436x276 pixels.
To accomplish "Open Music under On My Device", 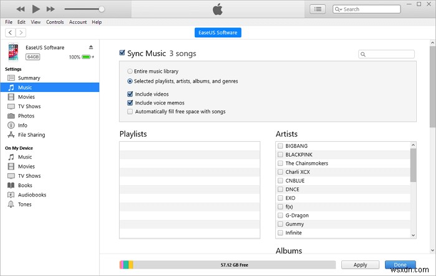I will tap(50, 157).
